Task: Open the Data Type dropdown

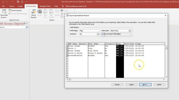Action: (x=130, y=31)
